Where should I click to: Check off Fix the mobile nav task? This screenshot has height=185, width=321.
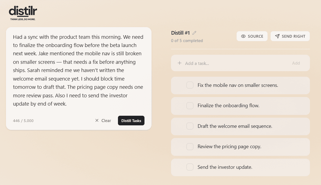point(190,85)
